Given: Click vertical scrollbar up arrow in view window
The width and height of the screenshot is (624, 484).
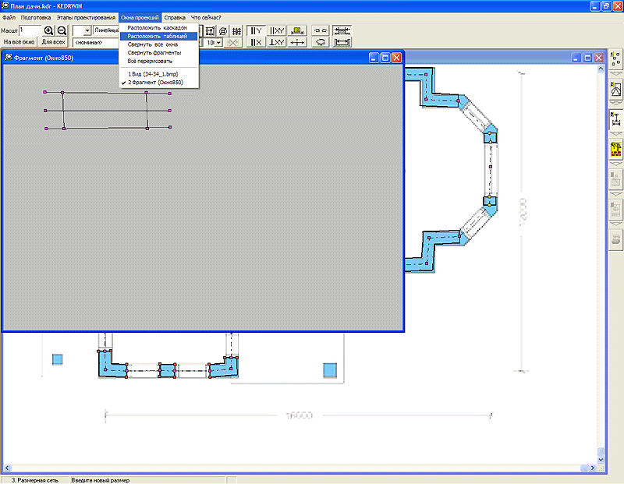Looking at the screenshot, I should coord(601,69).
